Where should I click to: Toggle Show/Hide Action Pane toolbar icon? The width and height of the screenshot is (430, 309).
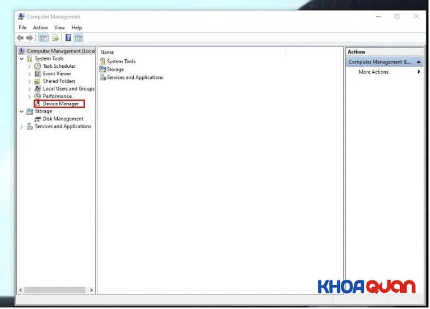78,38
